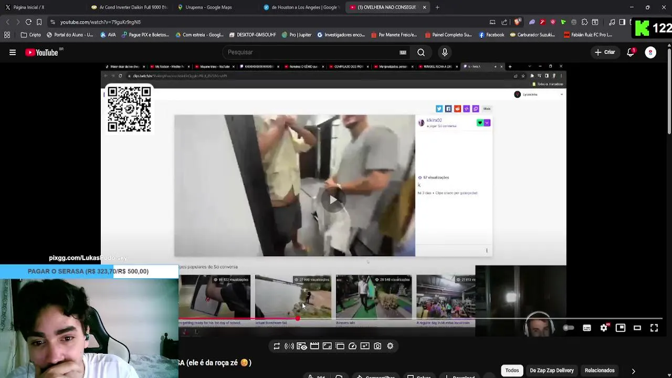Viewport: 672px width, 378px height.
Task: Open the Carburador Suzuki bookmark
Action: (532, 35)
